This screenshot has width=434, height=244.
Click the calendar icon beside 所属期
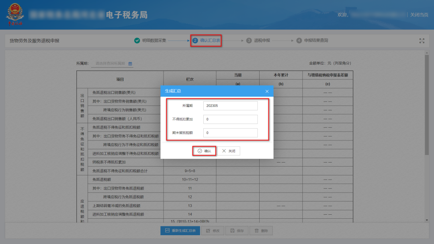point(130,63)
